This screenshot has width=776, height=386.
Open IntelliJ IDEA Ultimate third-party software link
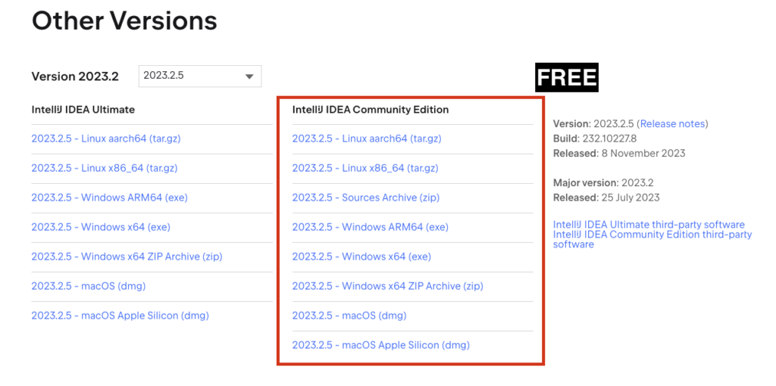[649, 225]
